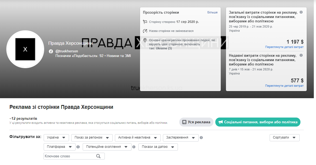This screenshot has width=316, height=165.
Task: Open the Застереження filter dropdown
Action: 181,138
